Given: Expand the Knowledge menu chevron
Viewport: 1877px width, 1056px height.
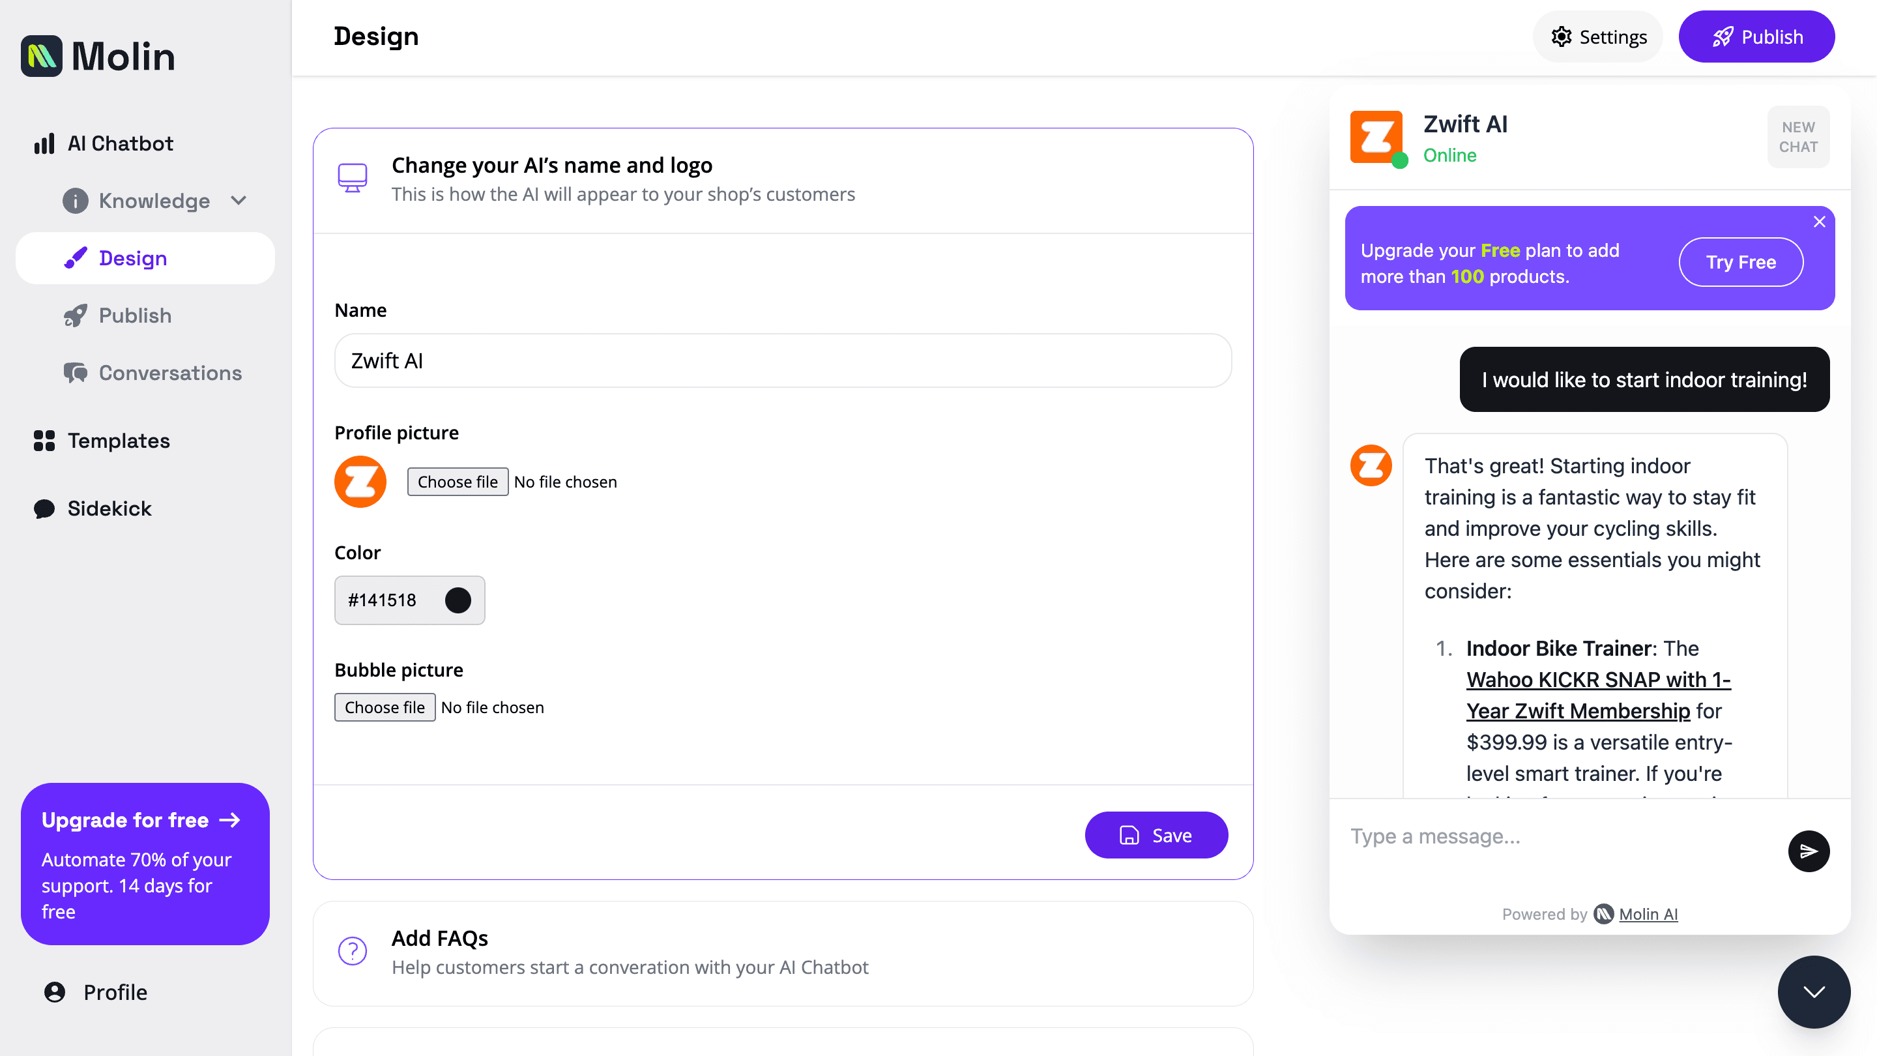Looking at the screenshot, I should coord(239,200).
